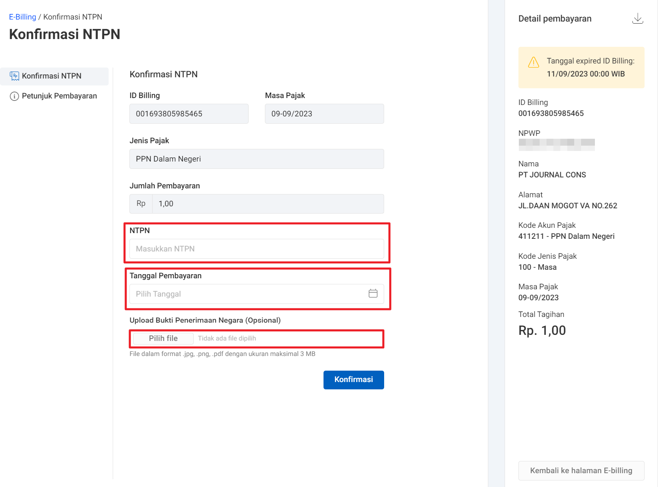Click the Konfirmasi NTPN receipt icon in sidebar
Screen dimensions: 658x487
tap(14, 76)
